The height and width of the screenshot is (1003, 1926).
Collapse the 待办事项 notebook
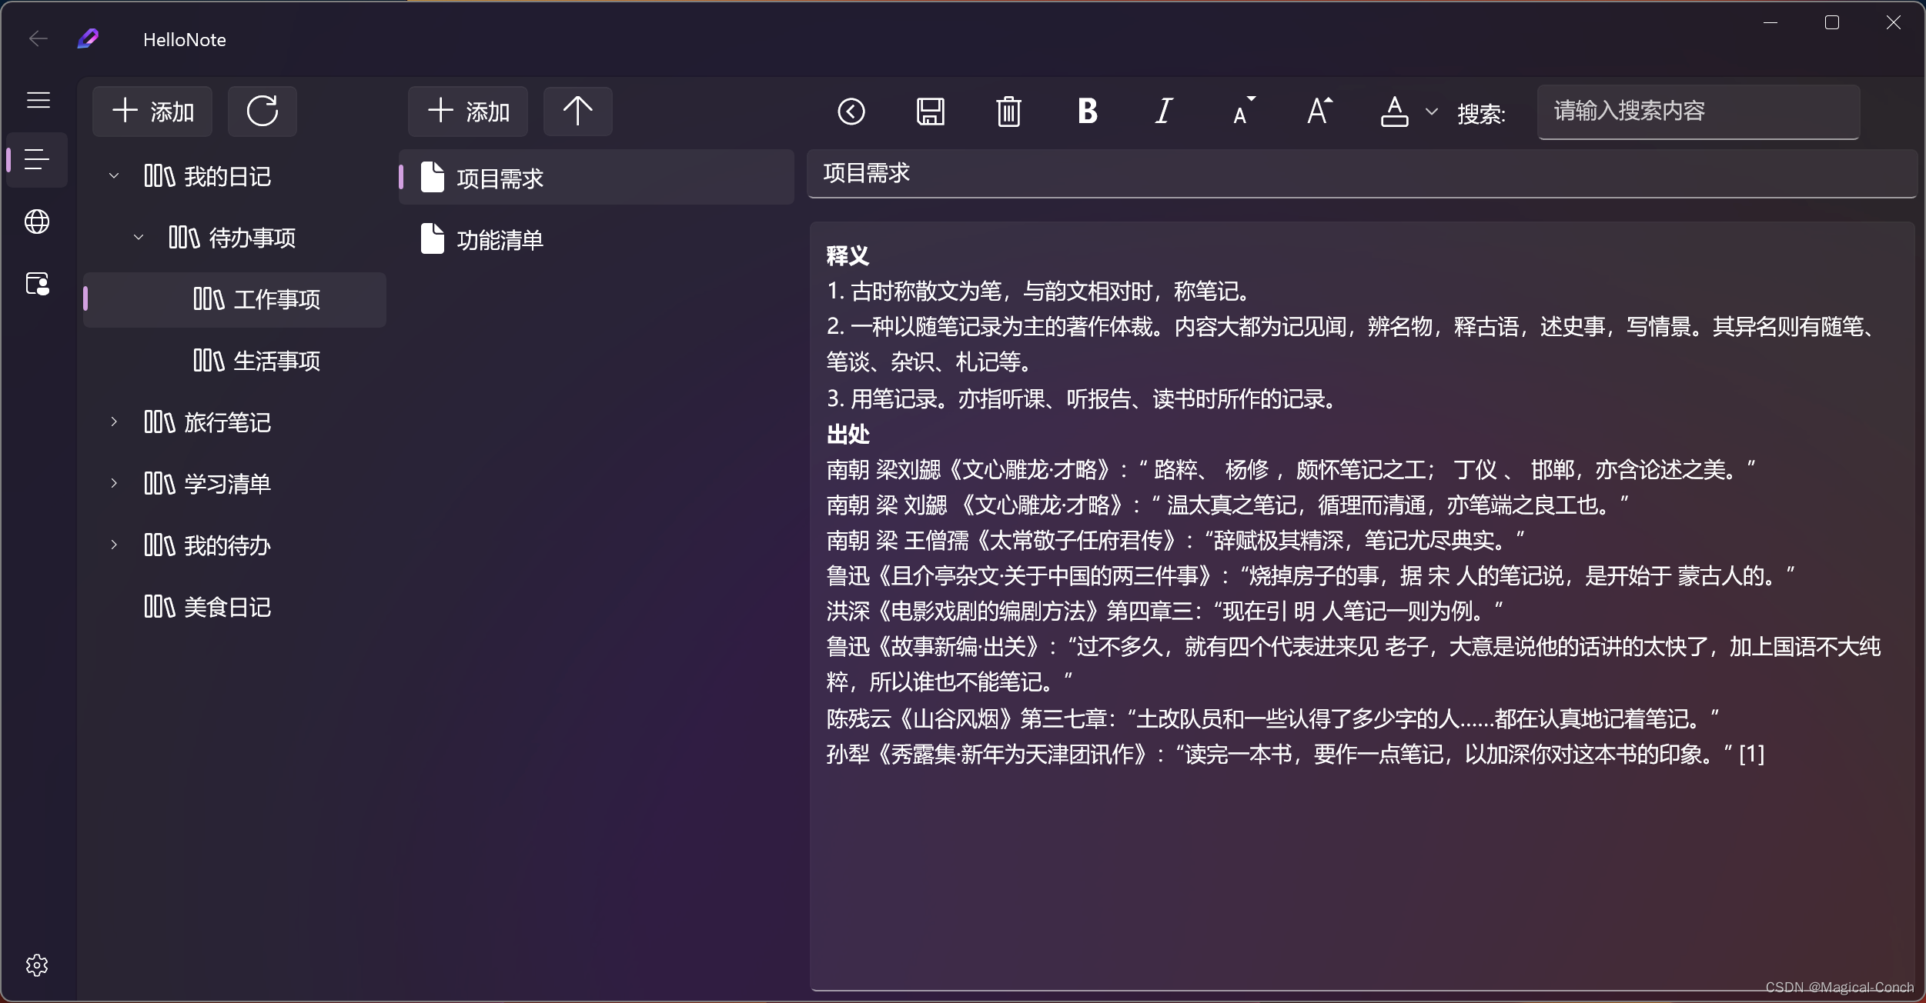coord(139,238)
